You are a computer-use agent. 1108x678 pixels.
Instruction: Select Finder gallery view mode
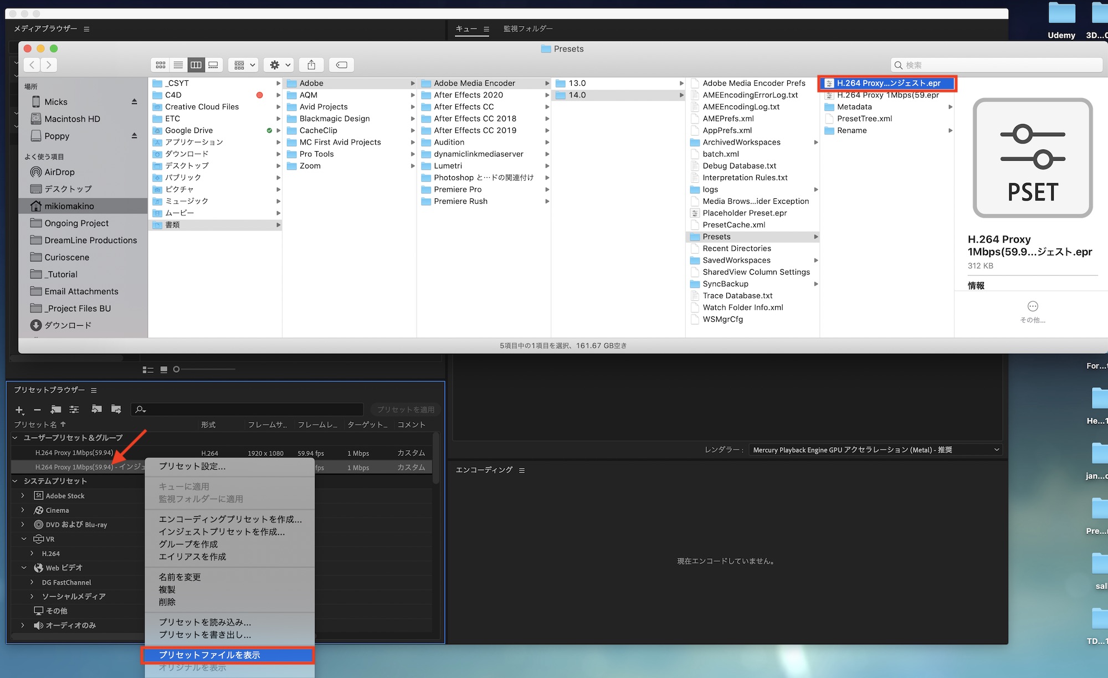click(213, 65)
